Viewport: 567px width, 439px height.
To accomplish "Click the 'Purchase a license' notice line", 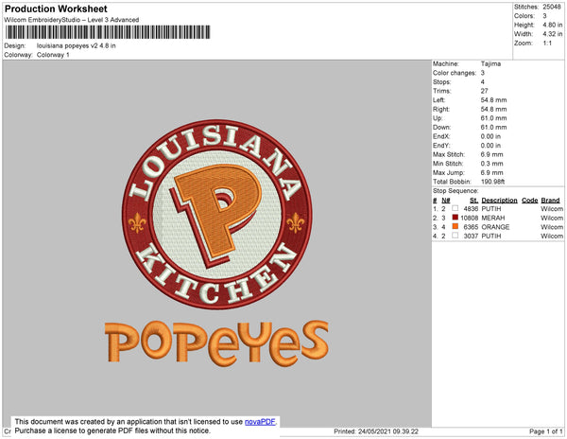I will click(x=112, y=430).
